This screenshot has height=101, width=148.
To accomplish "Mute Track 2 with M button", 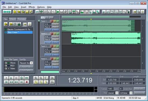I will pos(58,34).
